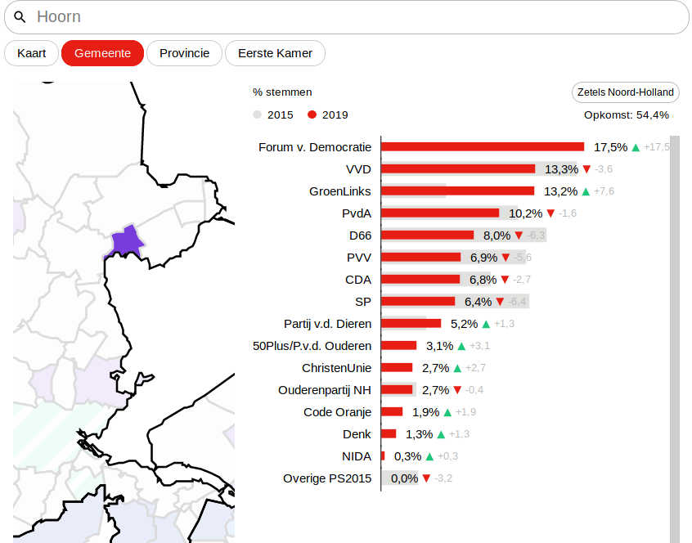Click the green up arrow beside GroenLinks
692x543 pixels.
[x=586, y=191]
